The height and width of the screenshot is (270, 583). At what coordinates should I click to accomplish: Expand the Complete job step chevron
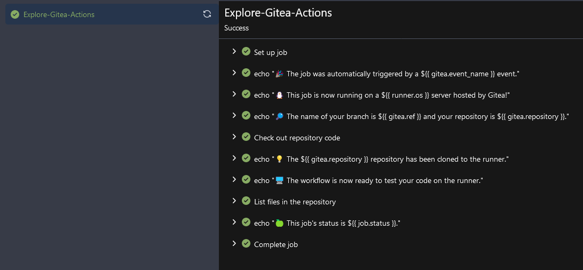(234, 244)
